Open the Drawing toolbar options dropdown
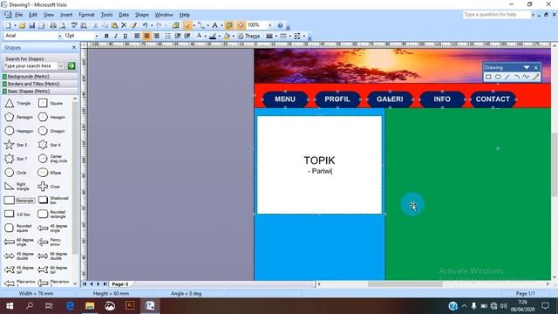The width and height of the screenshot is (558, 314). [527, 67]
